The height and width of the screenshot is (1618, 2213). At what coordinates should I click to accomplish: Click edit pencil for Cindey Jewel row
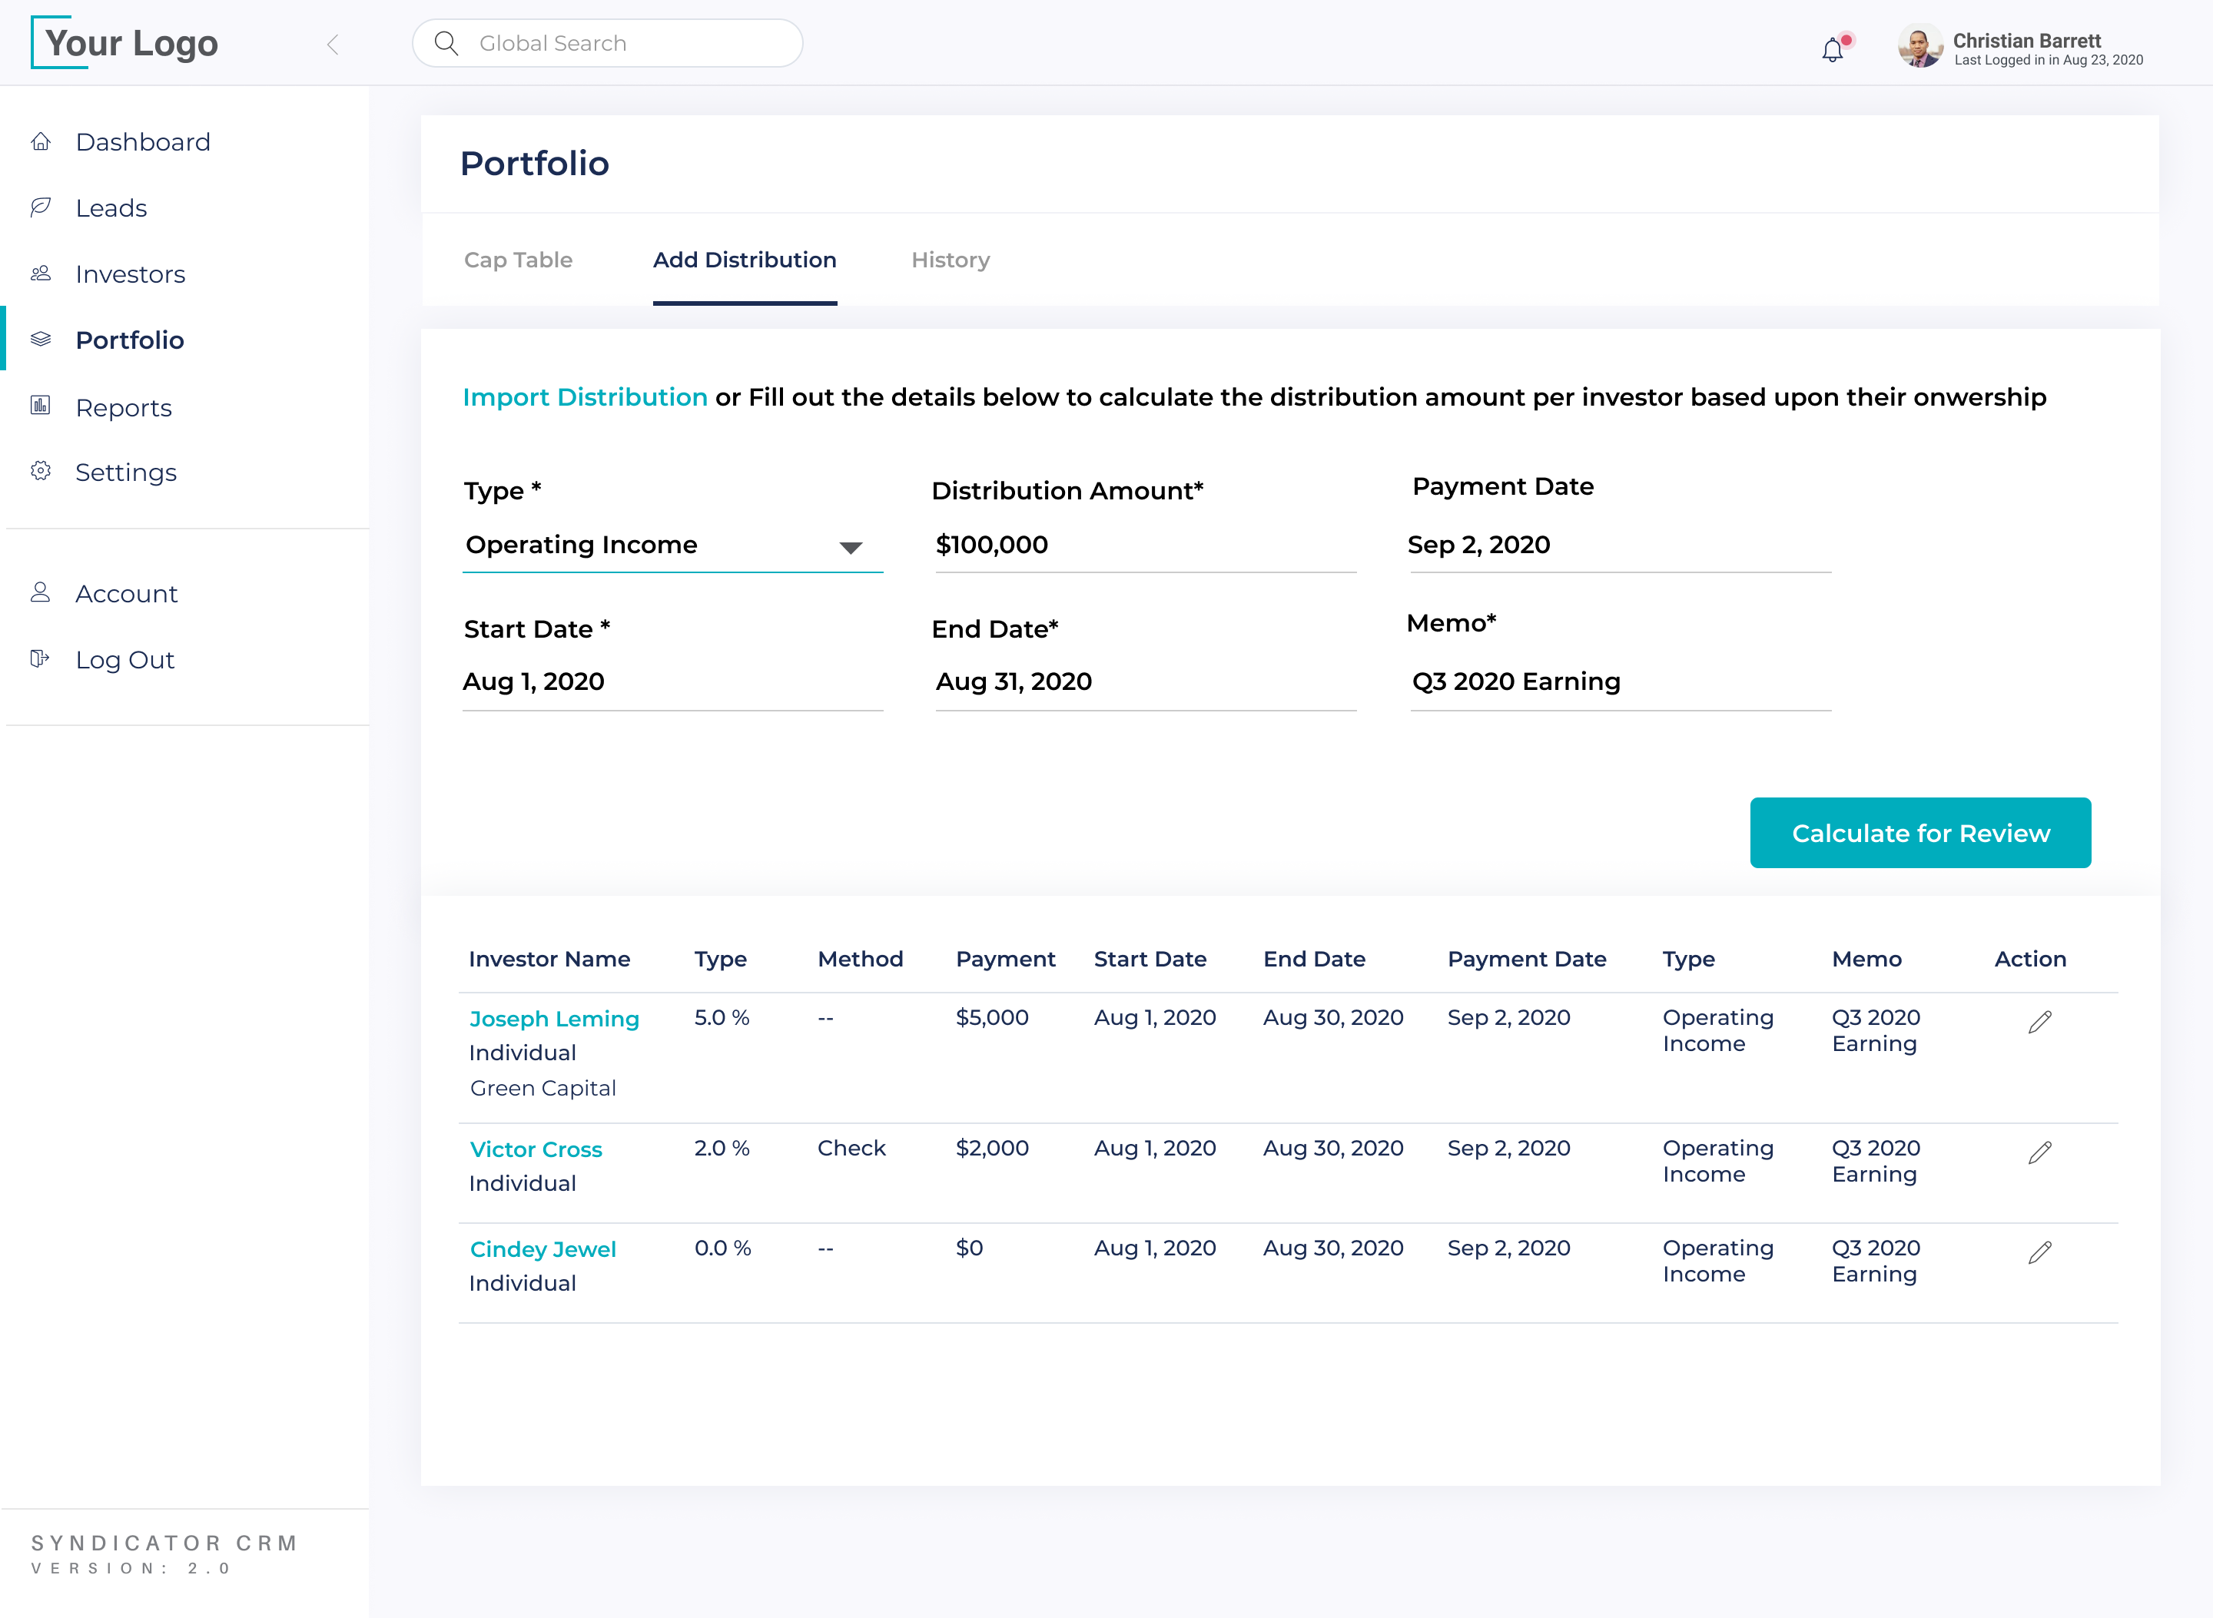tap(2039, 1252)
